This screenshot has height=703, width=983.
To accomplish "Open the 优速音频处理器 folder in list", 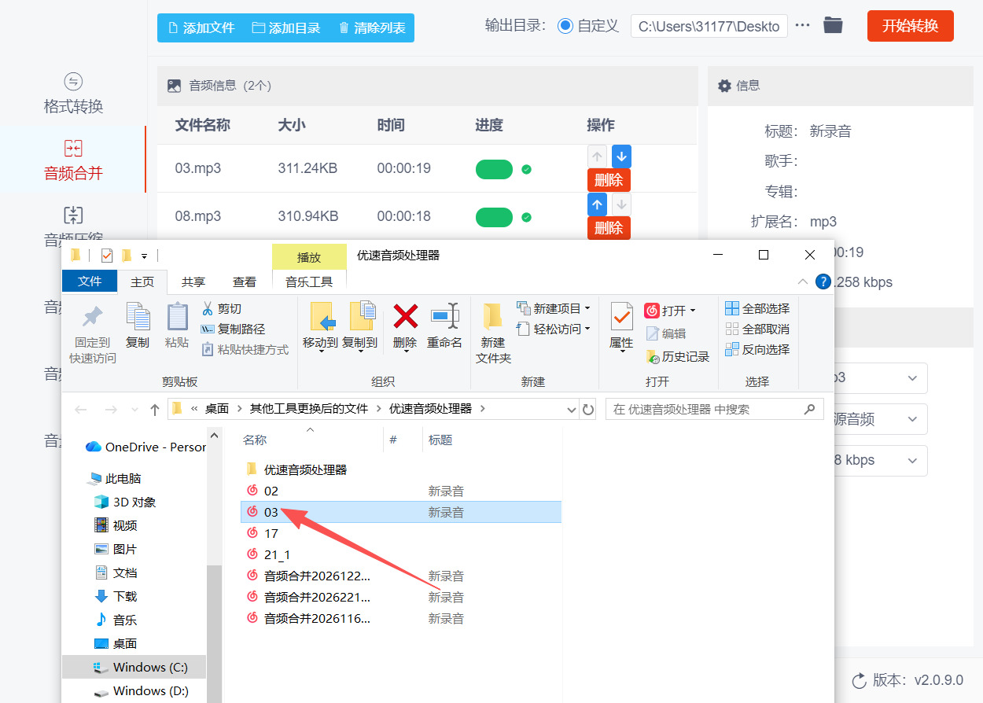I will tap(305, 469).
